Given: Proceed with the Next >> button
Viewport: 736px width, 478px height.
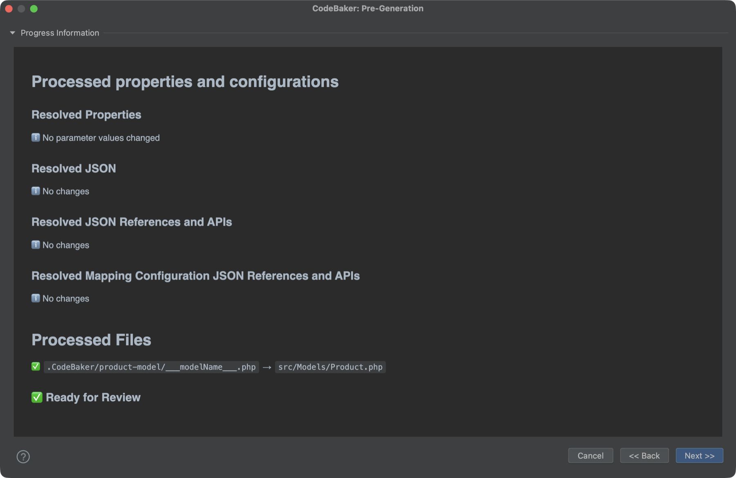Looking at the screenshot, I should pyautogui.click(x=699, y=456).
